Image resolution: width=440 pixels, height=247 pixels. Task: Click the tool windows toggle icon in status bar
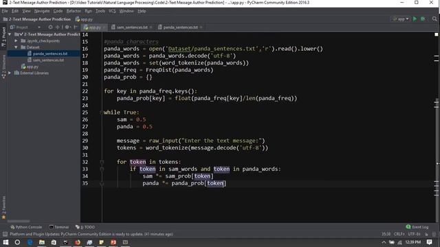pyautogui.click(x=5, y=234)
